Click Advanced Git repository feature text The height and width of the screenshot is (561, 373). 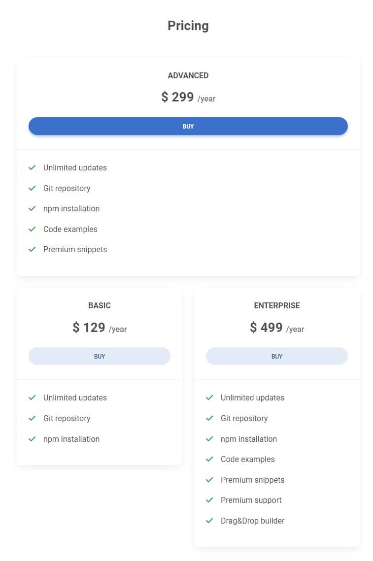click(67, 188)
